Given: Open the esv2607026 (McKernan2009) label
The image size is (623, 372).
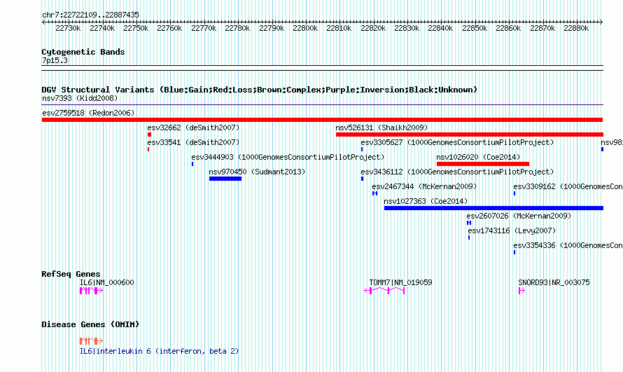Looking at the screenshot, I should 519,216.
